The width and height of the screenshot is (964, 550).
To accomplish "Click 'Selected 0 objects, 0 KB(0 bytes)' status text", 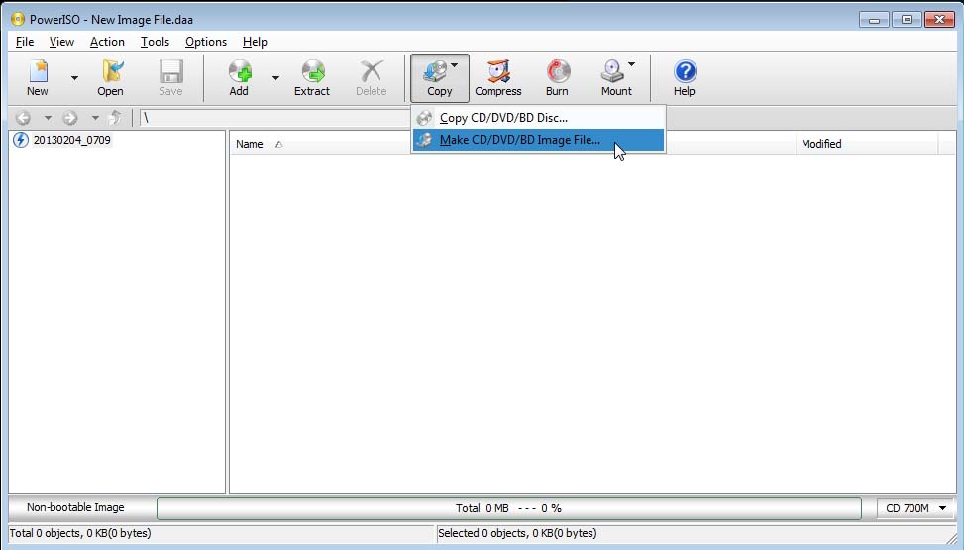I will pyautogui.click(x=517, y=533).
